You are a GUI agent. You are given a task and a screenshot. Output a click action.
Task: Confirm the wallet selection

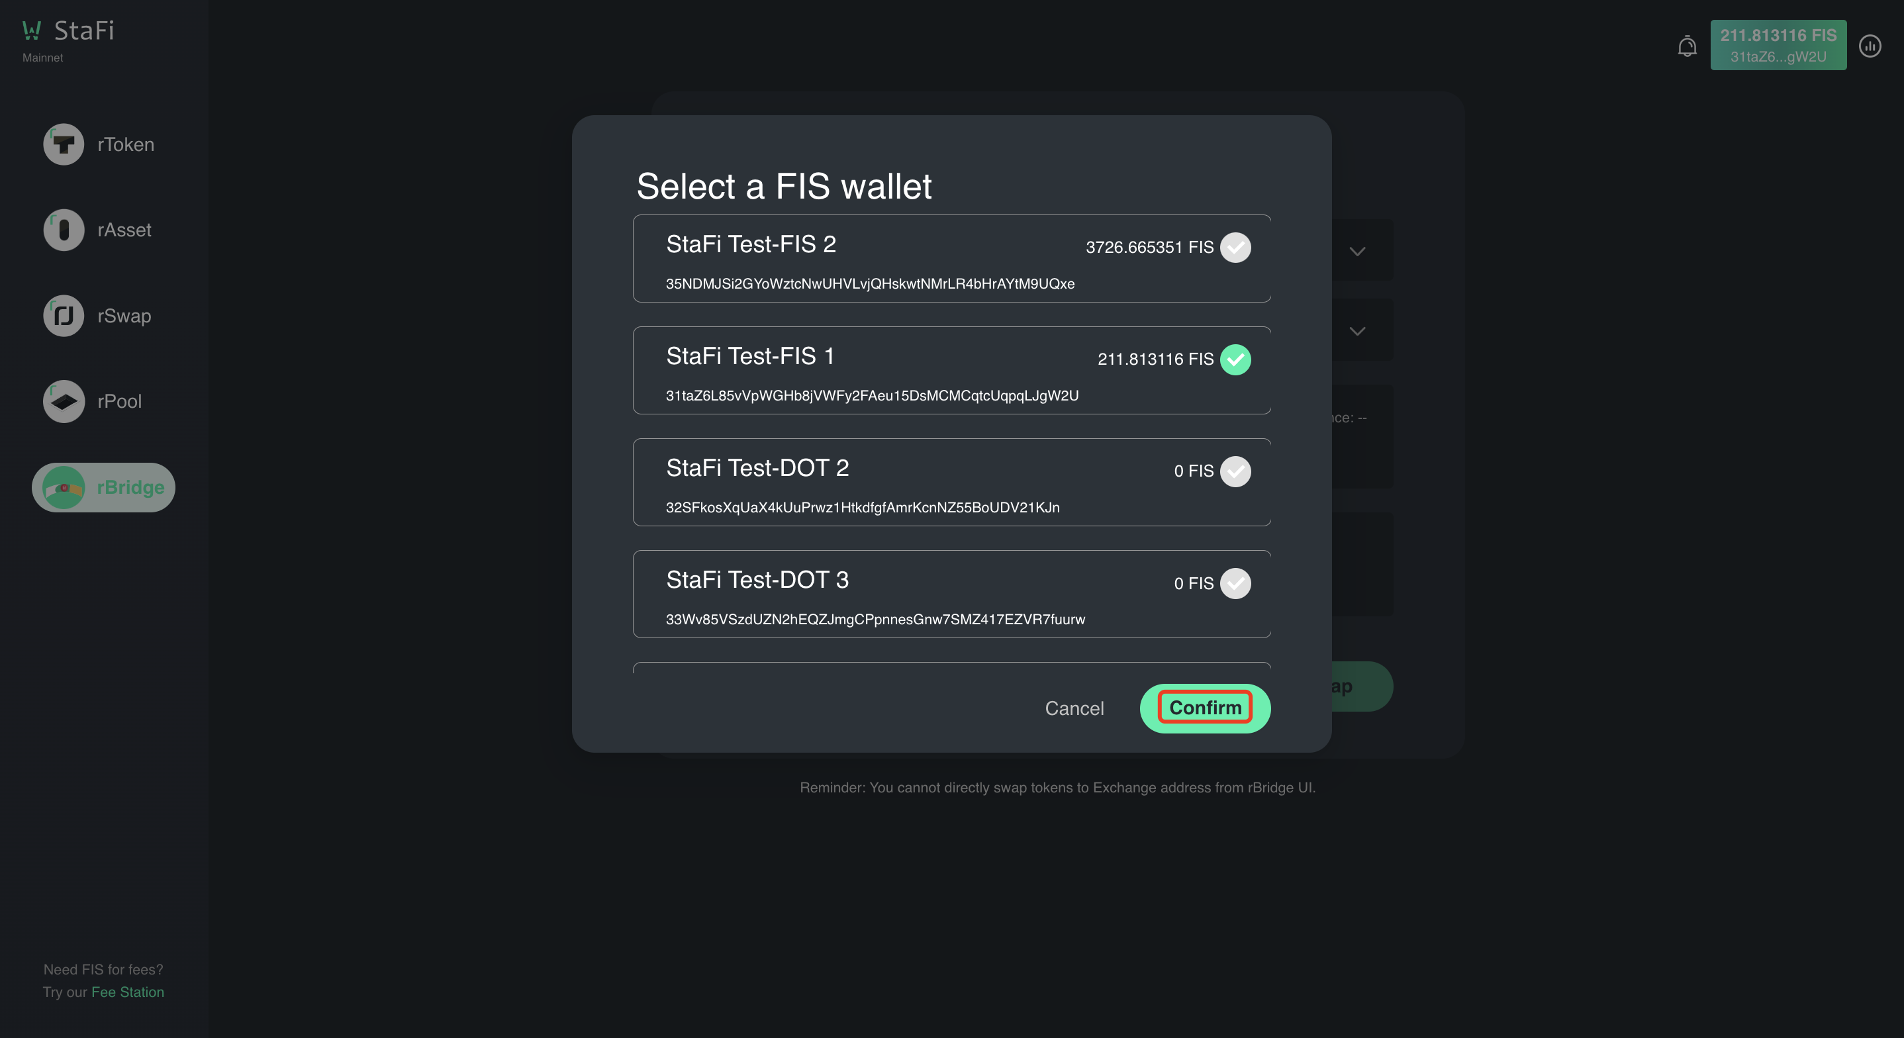coord(1205,708)
